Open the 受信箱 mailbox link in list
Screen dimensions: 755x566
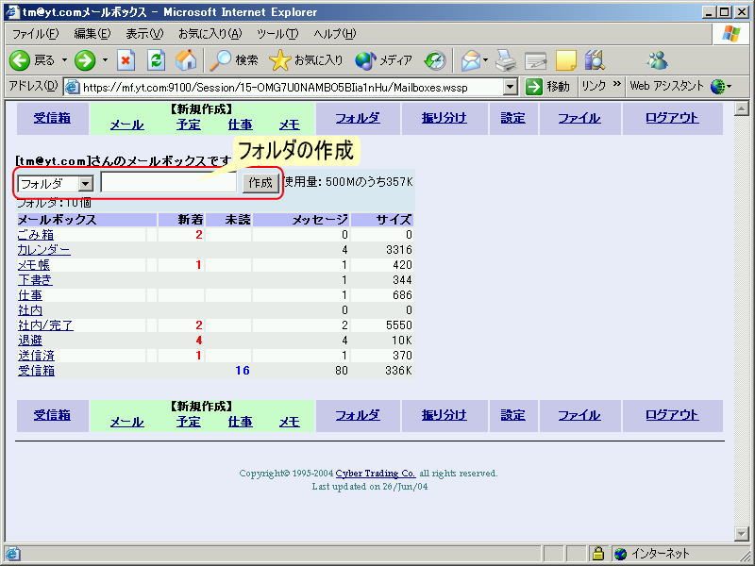(x=36, y=371)
